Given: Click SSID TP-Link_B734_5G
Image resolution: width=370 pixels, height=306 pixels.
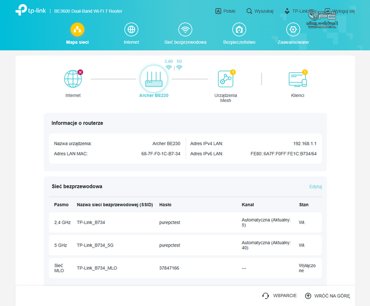Looking at the screenshot, I should click(x=95, y=245).
